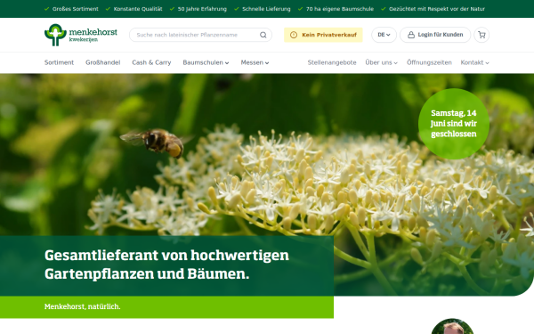
Task: Click the checkmark before Großes Sortiment
Action: click(46, 9)
